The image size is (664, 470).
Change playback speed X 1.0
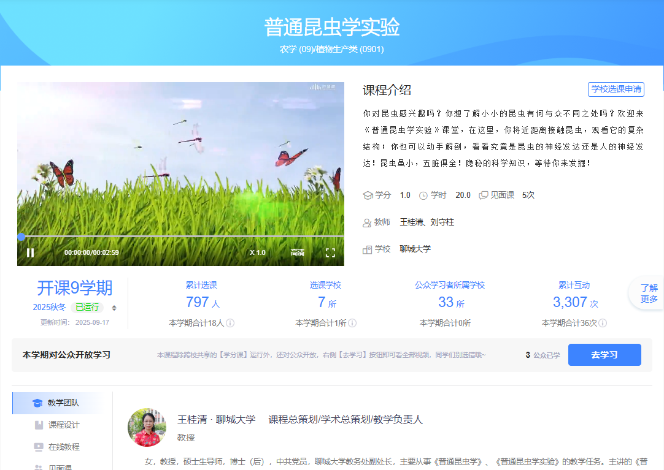click(257, 252)
